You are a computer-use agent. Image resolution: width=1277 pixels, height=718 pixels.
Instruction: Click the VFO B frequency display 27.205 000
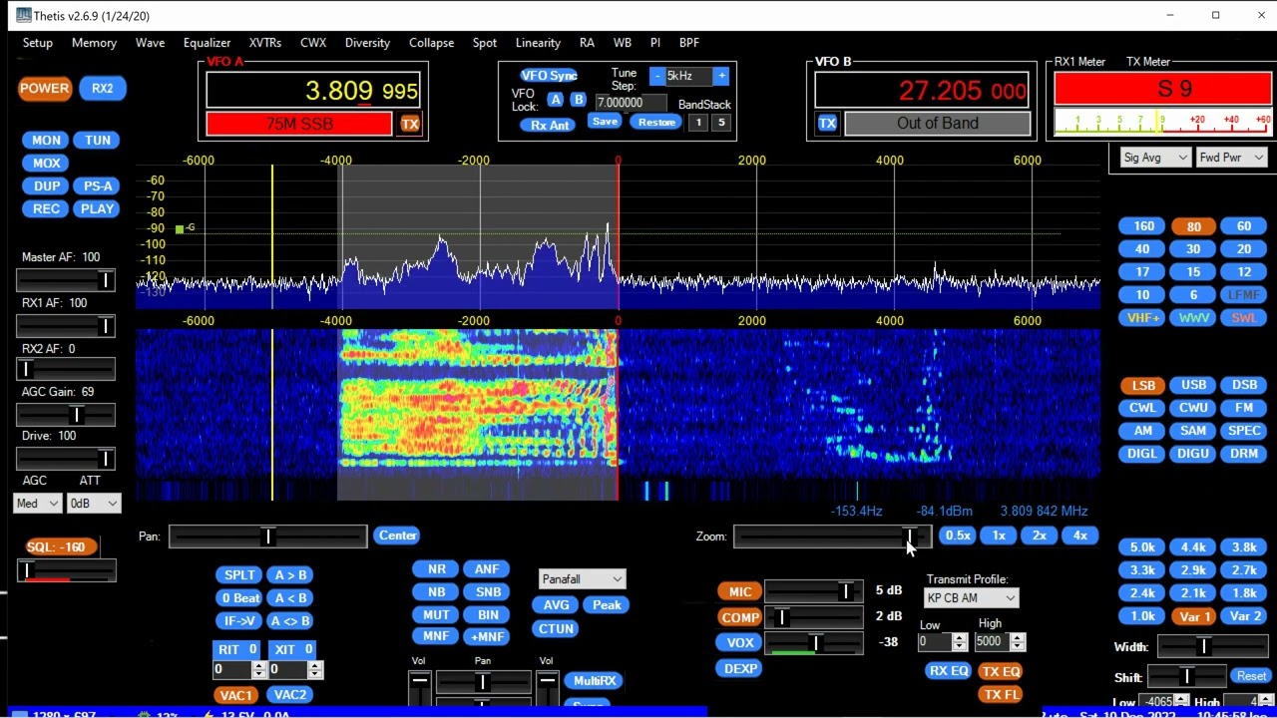point(922,91)
